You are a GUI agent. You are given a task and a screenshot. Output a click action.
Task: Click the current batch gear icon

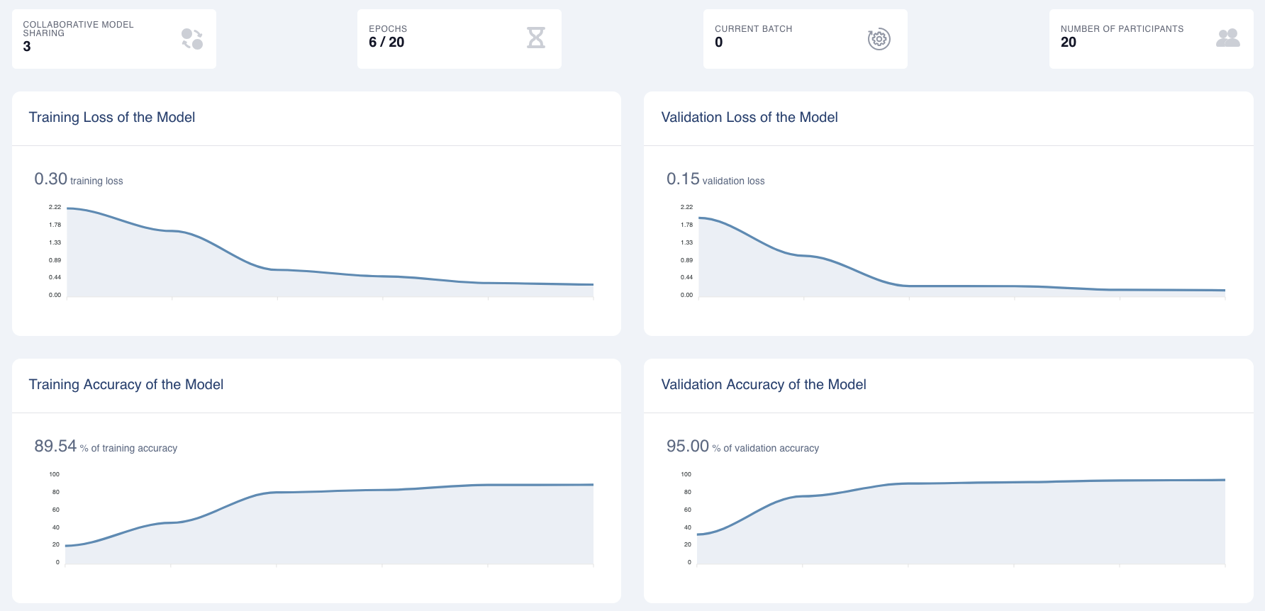(x=879, y=39)
